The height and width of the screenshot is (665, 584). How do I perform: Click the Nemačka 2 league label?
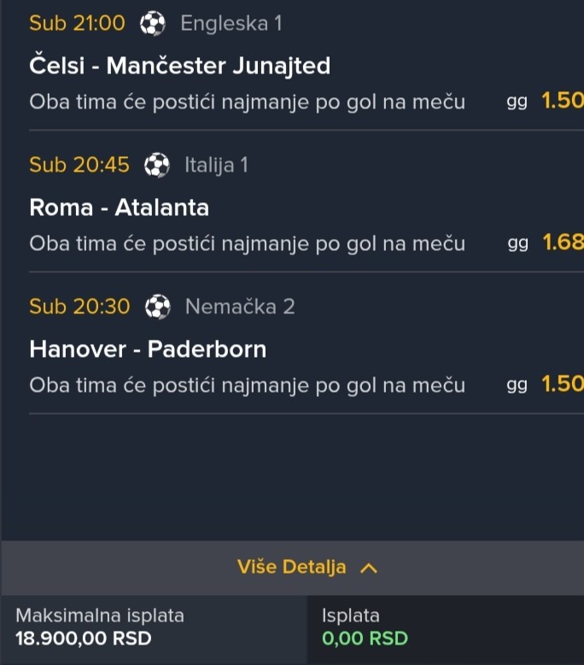click(x=240, y=306)
